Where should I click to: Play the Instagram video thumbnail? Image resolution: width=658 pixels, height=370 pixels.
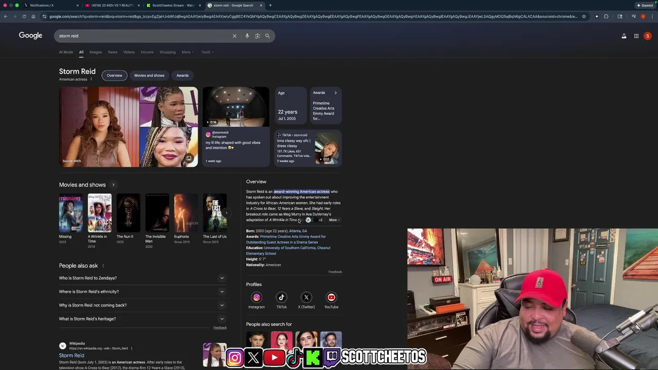click(235, 107)
